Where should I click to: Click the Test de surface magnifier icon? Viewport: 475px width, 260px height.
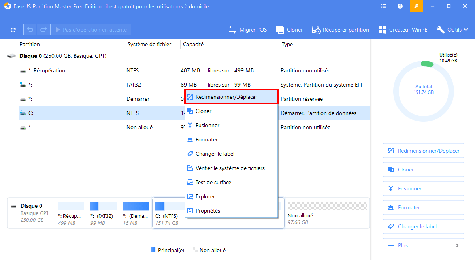point(190,182)
